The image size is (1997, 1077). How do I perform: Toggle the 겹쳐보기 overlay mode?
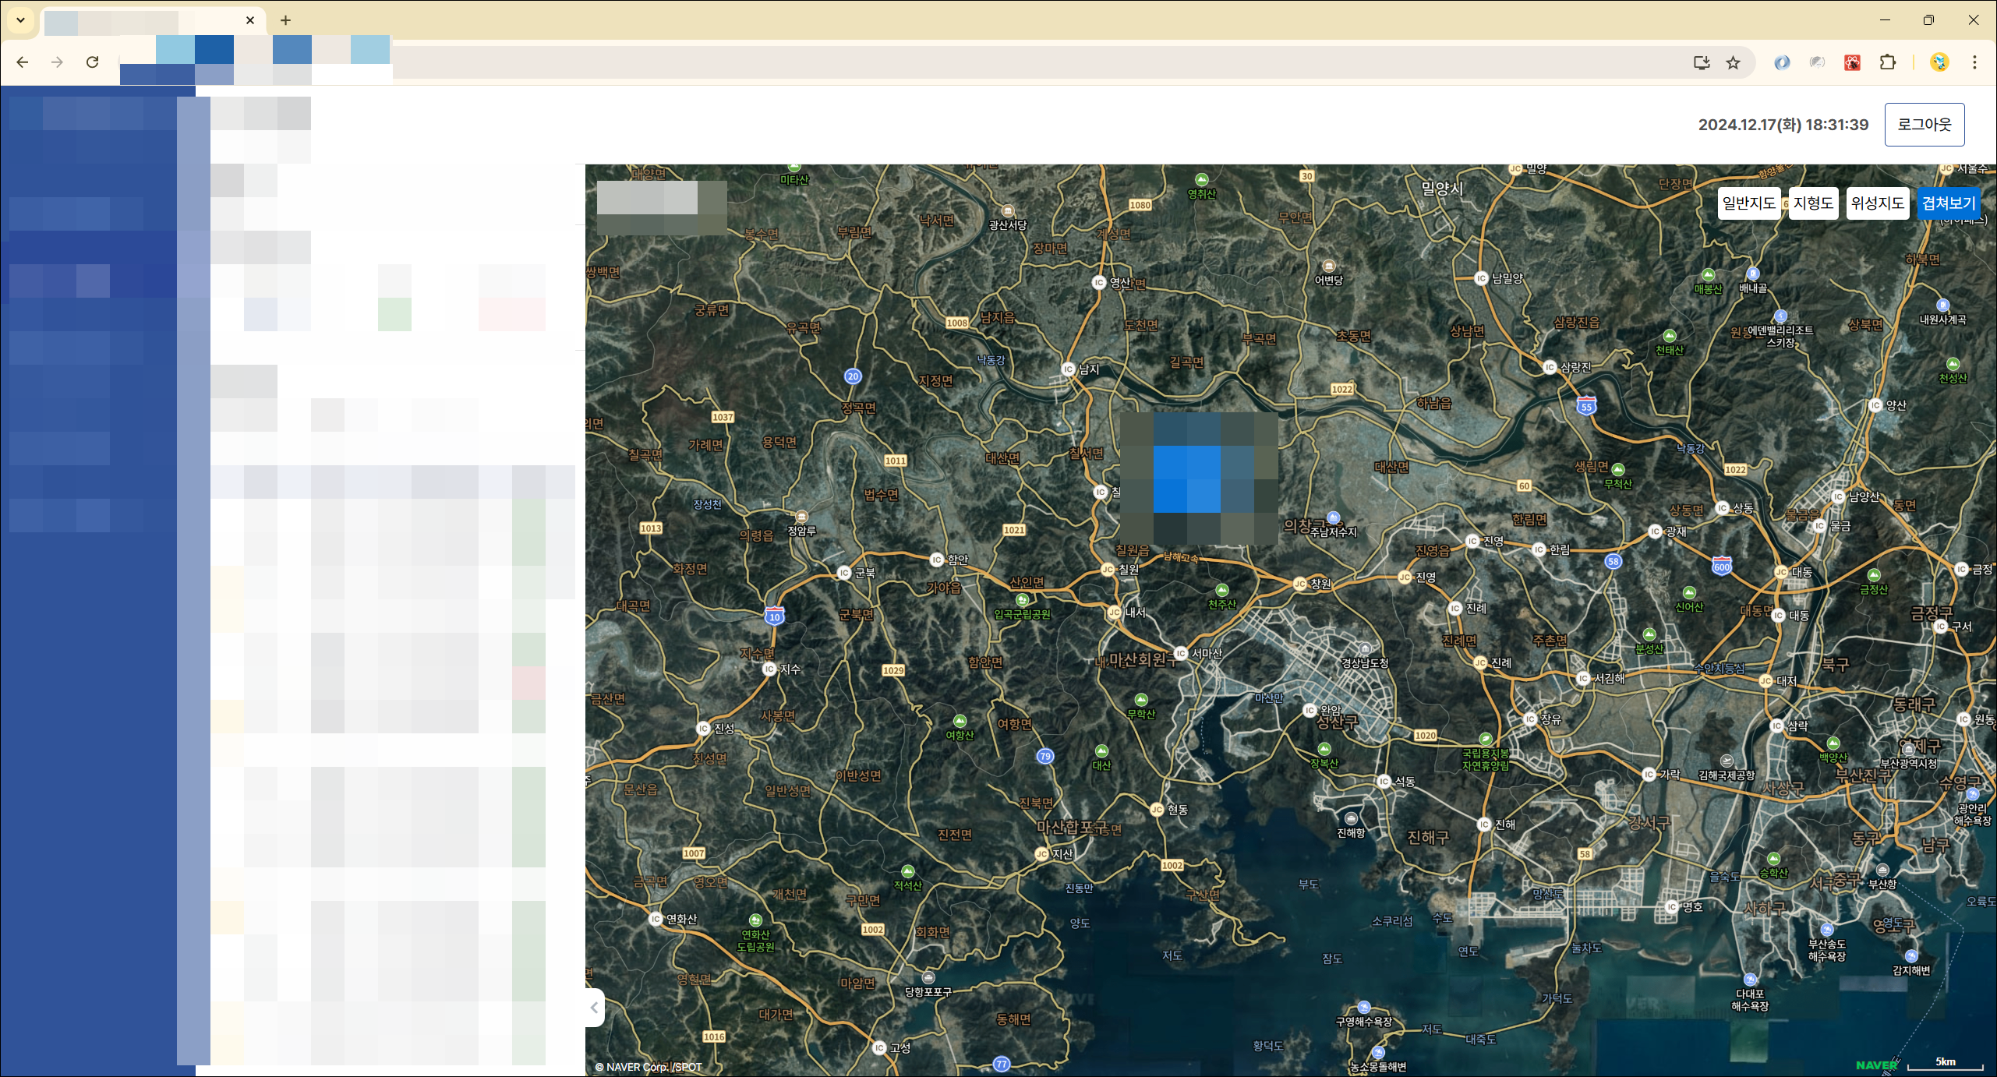point(1948,203)
